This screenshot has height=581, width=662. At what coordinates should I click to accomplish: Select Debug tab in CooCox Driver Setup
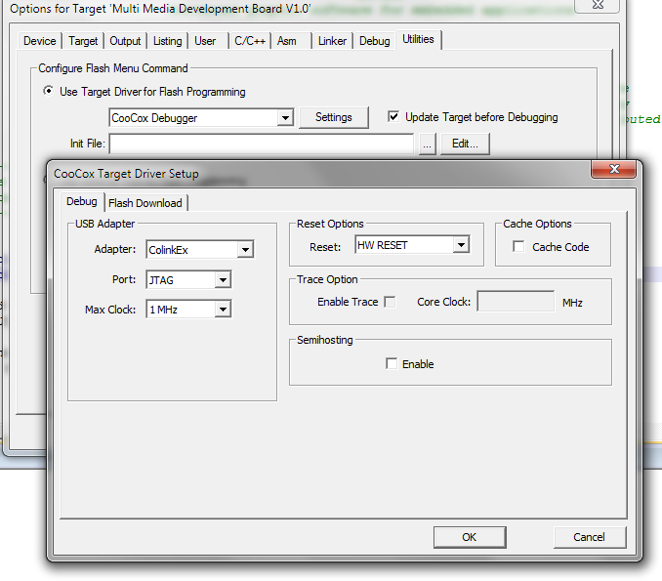tap(82, 201)
